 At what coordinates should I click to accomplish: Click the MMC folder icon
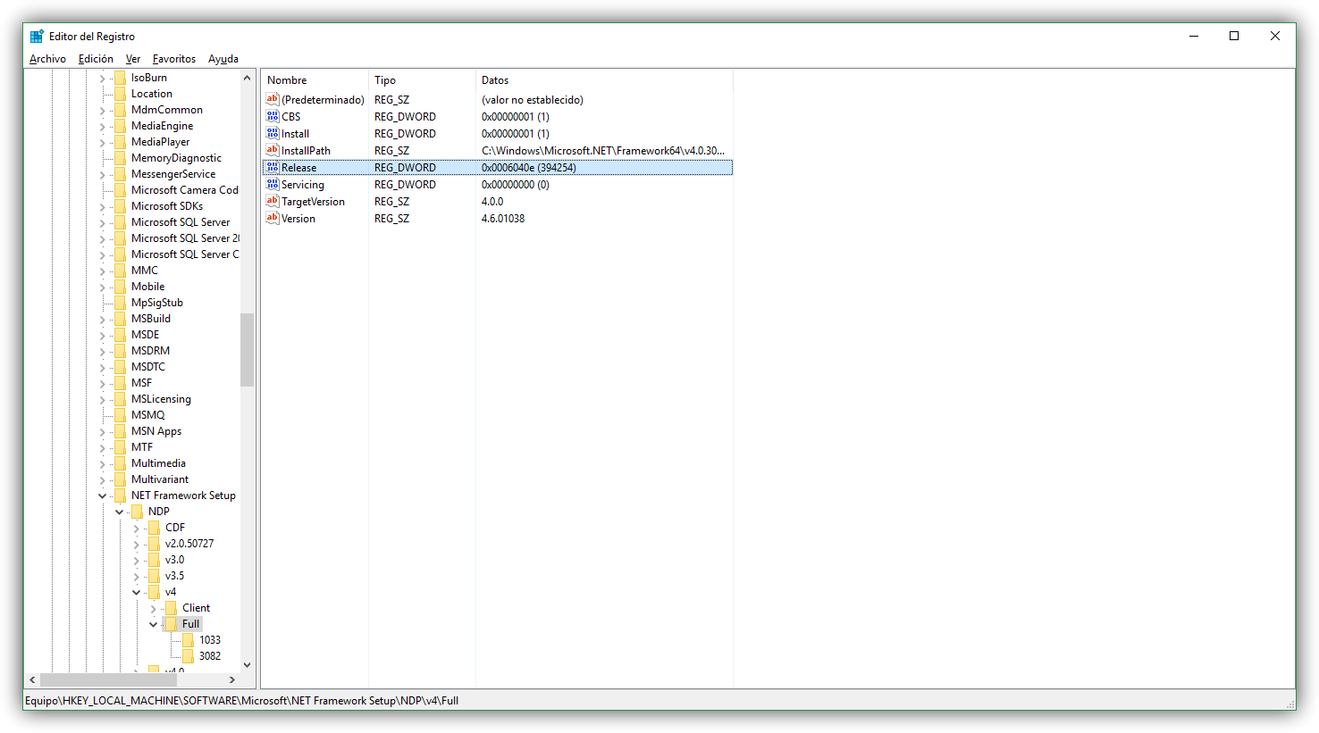(120, 271)
